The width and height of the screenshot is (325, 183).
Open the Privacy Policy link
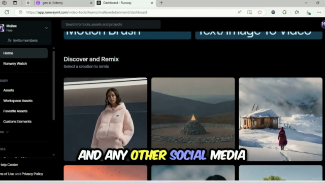(x=32, y=174)
